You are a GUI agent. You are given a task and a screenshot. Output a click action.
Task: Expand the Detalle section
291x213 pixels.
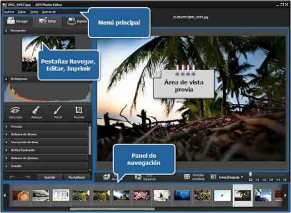click(18, 167)
